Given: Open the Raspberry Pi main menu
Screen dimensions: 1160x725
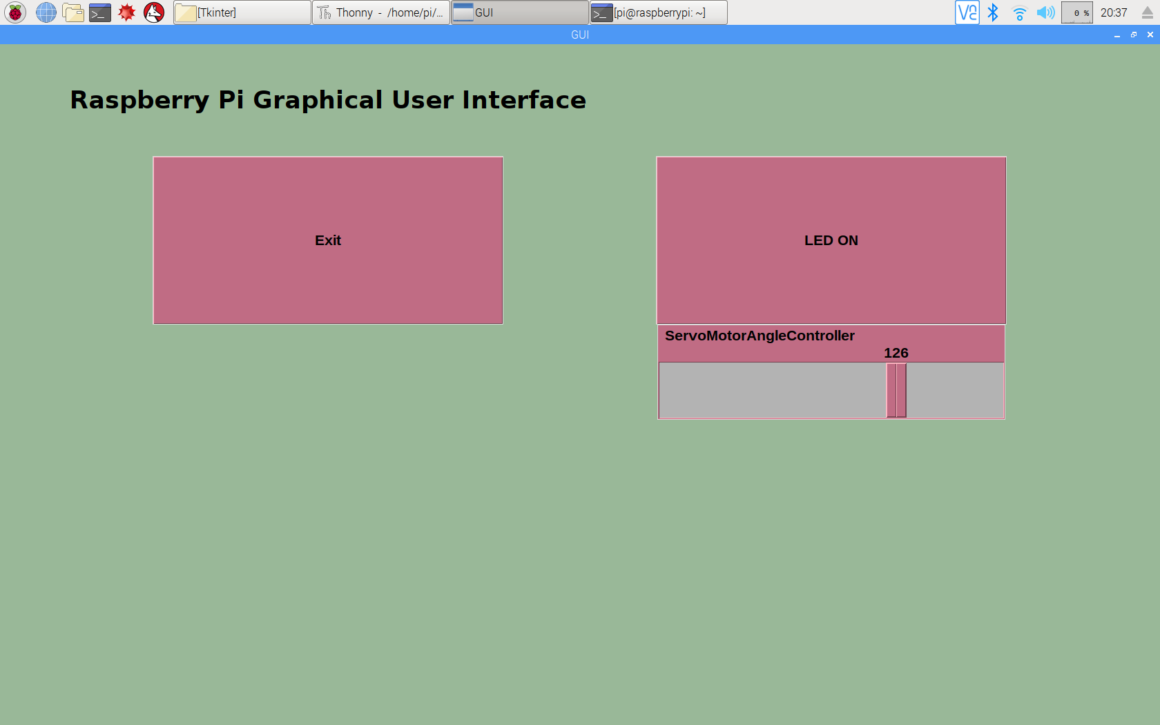Looking at the screenshot, I should coord(15,12).
